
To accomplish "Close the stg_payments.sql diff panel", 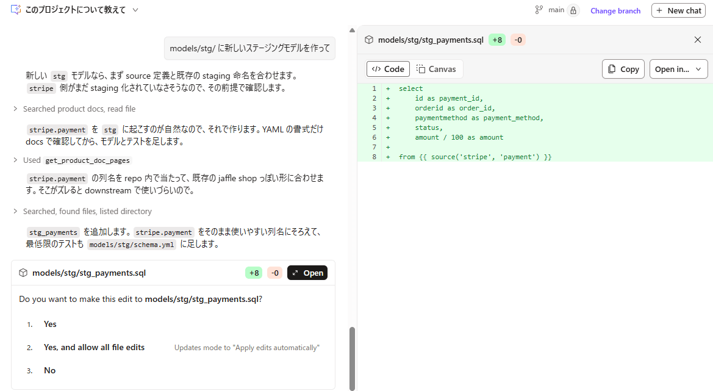I will tap(698, 40).
